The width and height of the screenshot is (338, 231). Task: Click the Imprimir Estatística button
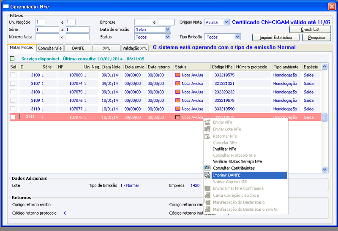coord(275,38)
